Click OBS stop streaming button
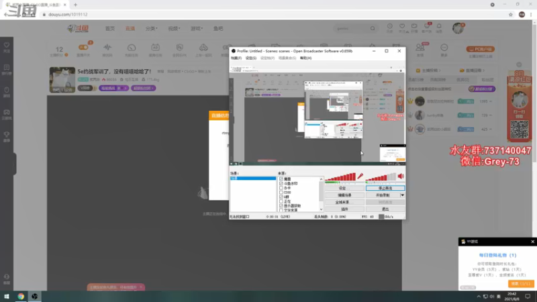Image resolution: width=537 pixels, height=302 pixels. click(385, 189)
